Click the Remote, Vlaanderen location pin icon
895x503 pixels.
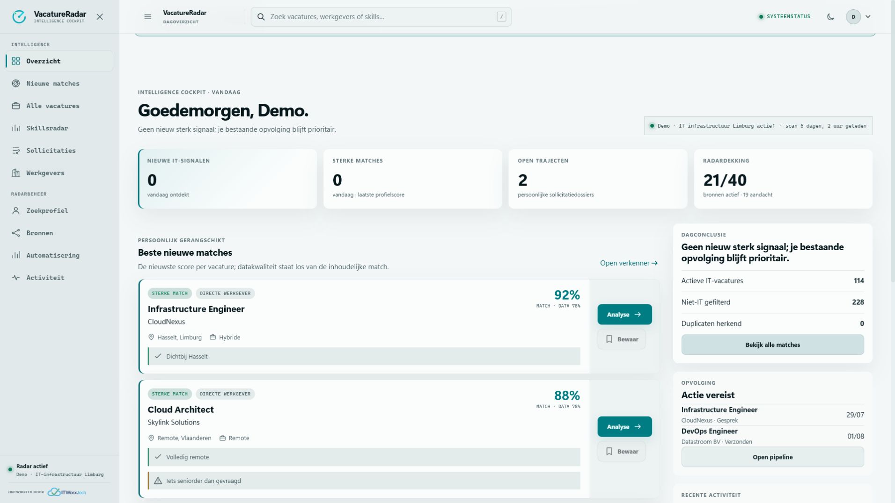tap(151, 438)
